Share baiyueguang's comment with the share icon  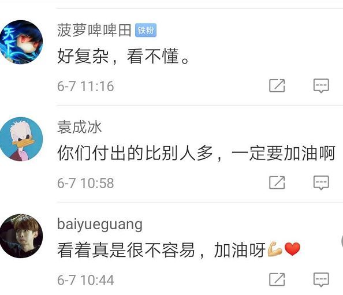277,279
